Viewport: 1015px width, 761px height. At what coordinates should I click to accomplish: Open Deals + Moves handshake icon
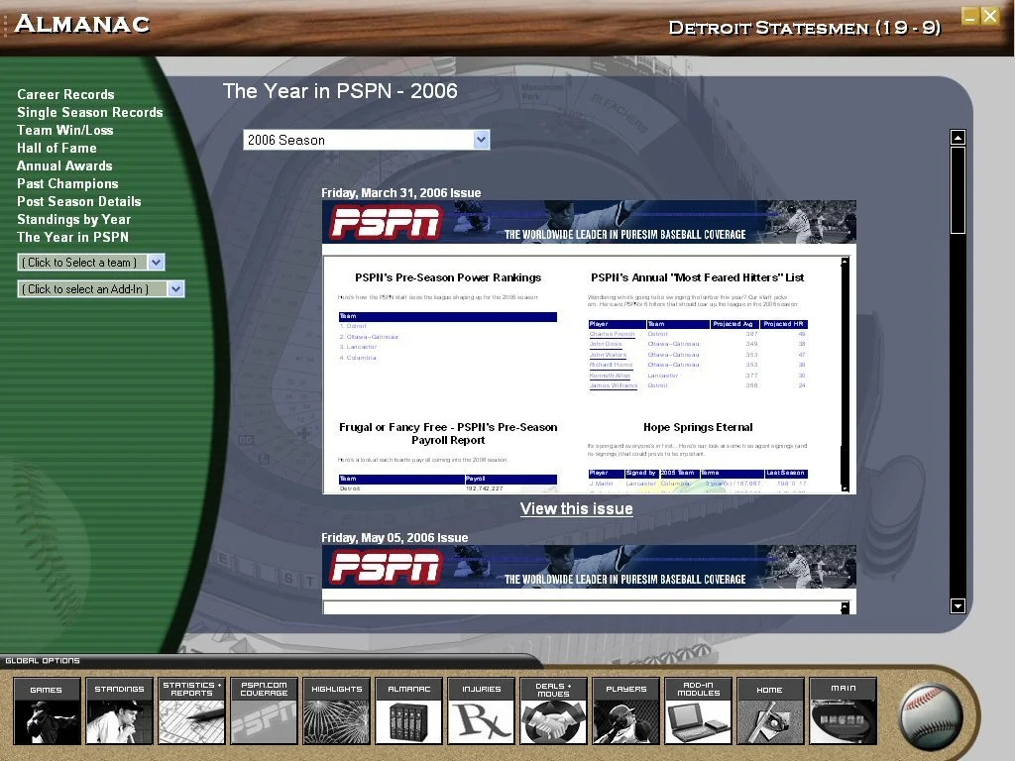pyautogui.click(x=553, y=710)
